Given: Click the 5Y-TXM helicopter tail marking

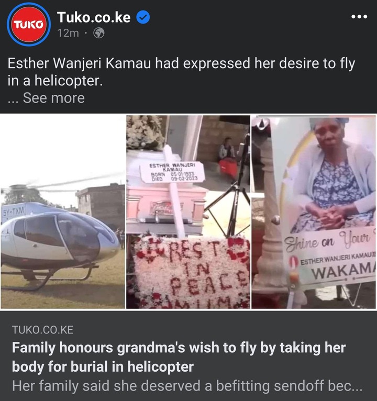Looking at the screenshot, I should [13, 211].
